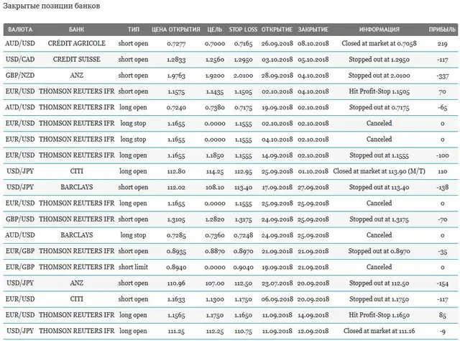Screen dimensions: 460x341
Task: Select profit value -154
Action: tap(443, 283)
